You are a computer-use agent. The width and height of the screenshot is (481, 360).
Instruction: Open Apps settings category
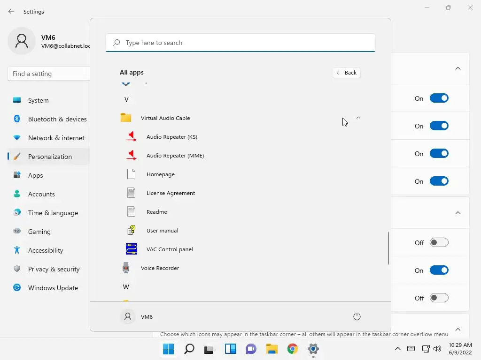pyautogui.click(x=49, y=175)
